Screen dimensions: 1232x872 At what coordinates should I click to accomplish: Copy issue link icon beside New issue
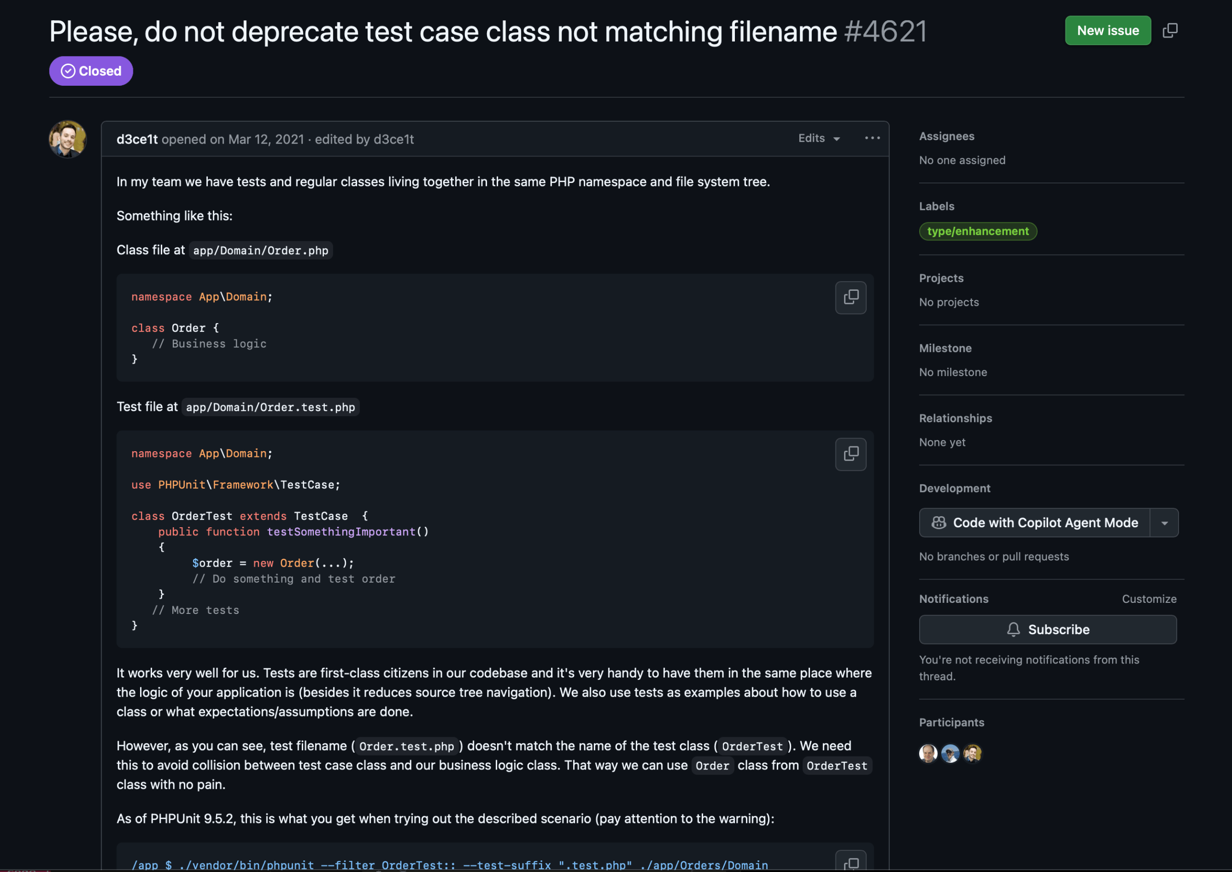pos(1170,31)
